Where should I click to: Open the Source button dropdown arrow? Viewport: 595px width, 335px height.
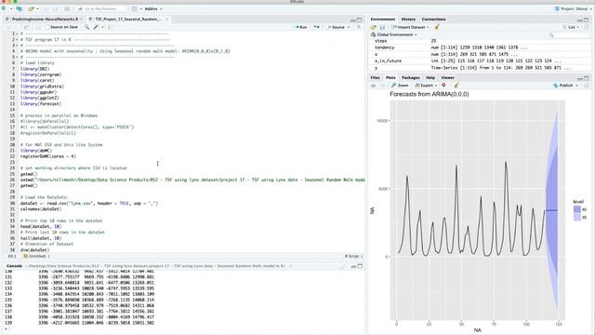click(x=349, y=27)
